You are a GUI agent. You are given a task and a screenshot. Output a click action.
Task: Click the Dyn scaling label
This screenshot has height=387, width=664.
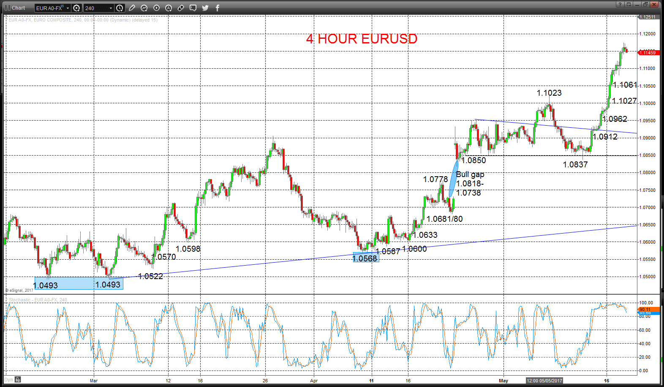click(9, 380)
